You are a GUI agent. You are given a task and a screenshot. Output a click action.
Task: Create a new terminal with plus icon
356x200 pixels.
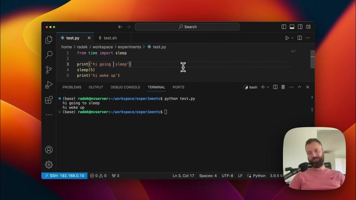263,87
